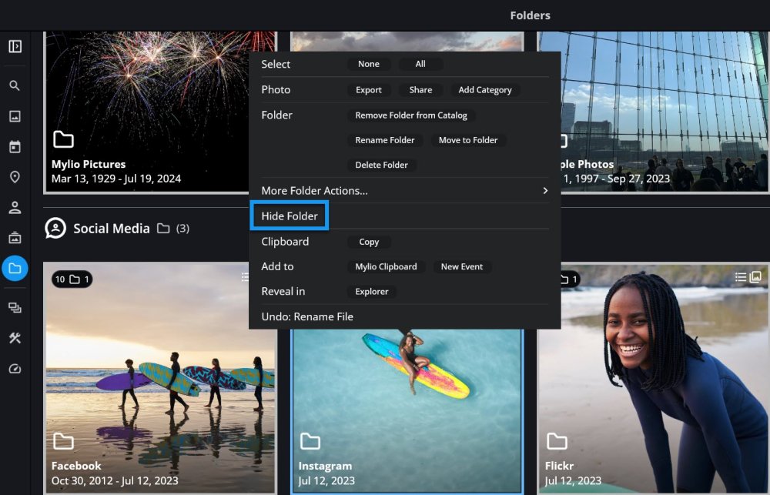Select the active Folders view icon
770x495 pixels.
pos(15,268)
